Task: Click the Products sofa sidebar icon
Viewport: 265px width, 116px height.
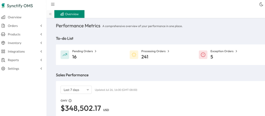Action: pos(3,34)
